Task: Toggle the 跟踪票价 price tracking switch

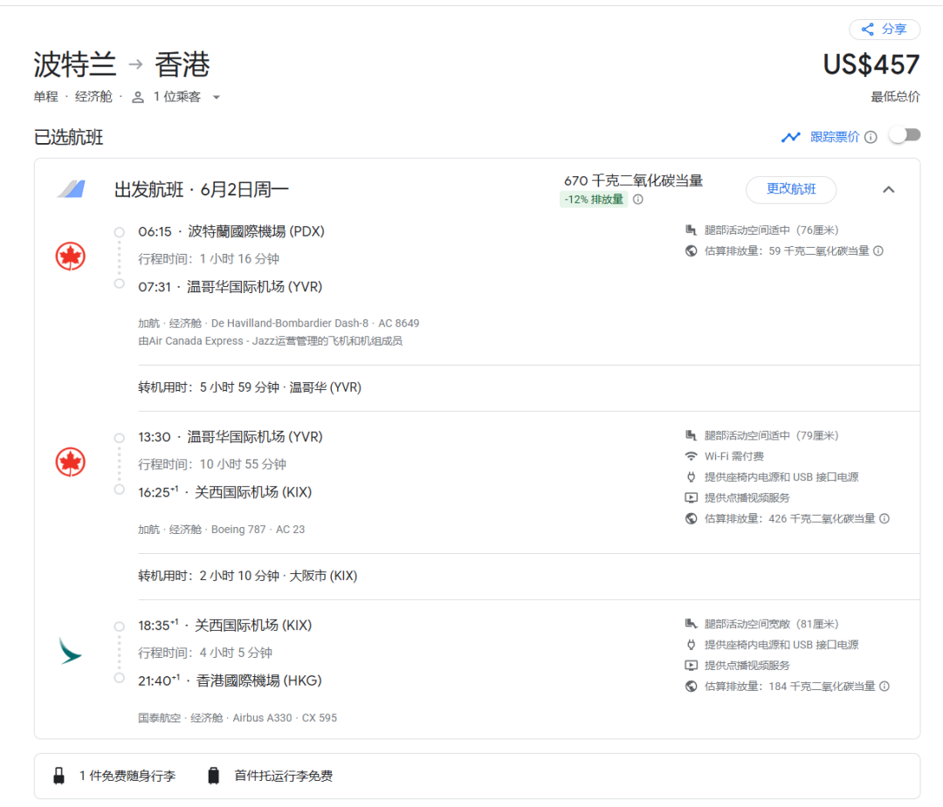Action: coord(905,136)
